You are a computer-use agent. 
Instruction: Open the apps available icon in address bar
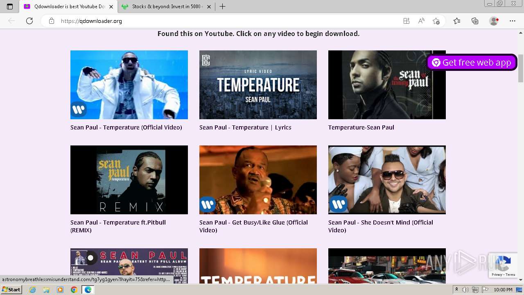(406, 21)
